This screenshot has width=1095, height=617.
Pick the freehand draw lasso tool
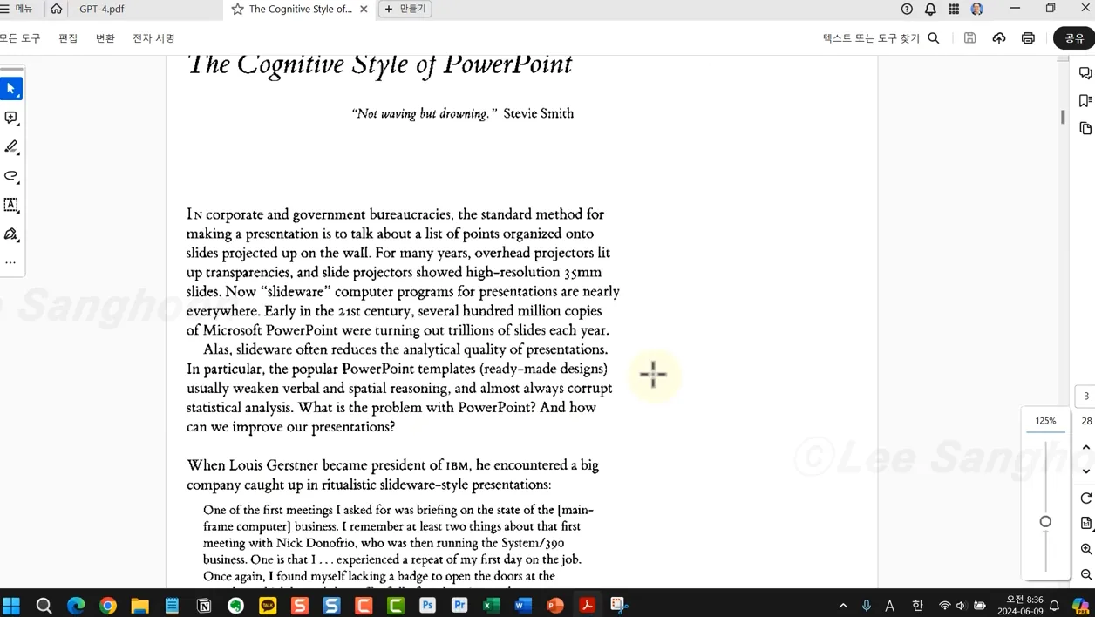click(x=10, y=176)
